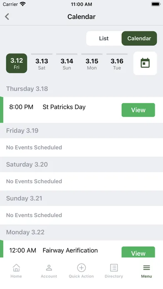Select the 3.13 Sat date

[x=42, y=63]
